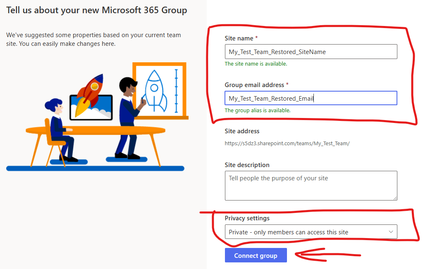Focus the Group email address field
The image size is (423, 269).
coord(311,98)
